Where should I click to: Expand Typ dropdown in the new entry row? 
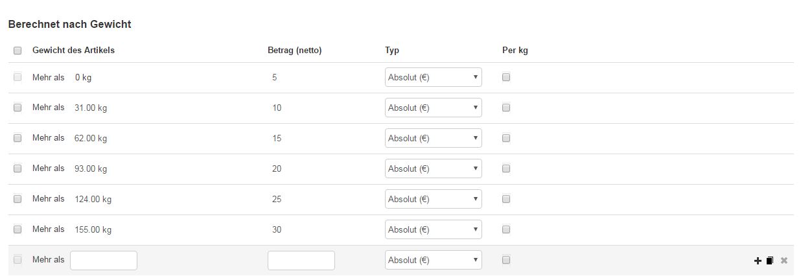(x=433, y=260)
